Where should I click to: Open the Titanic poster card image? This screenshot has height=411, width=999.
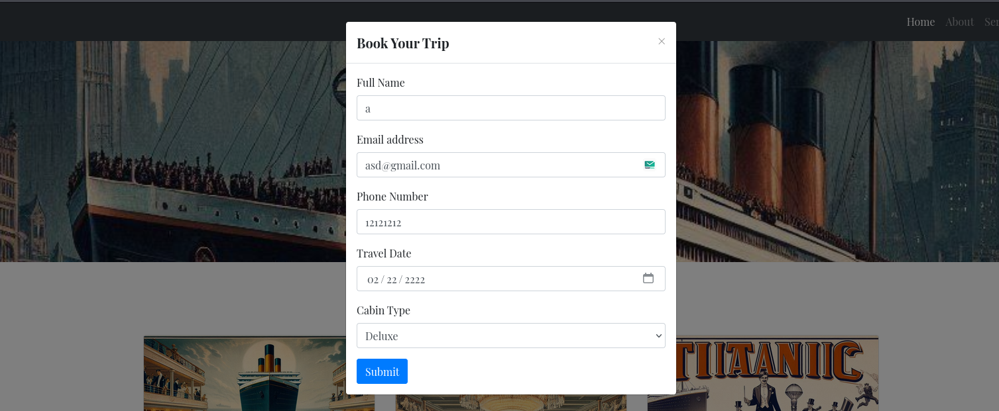tap(762, 373)
